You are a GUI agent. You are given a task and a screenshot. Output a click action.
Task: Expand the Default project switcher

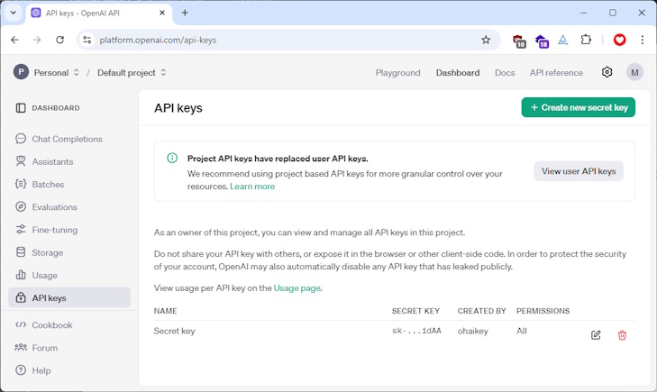point(132,72)
